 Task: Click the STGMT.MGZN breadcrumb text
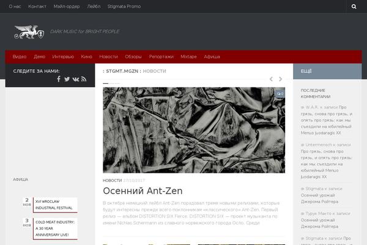[x=122, y=71]
